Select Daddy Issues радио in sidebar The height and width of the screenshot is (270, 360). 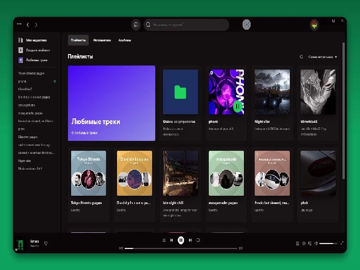pyautogui.click(x=34, y=97)
